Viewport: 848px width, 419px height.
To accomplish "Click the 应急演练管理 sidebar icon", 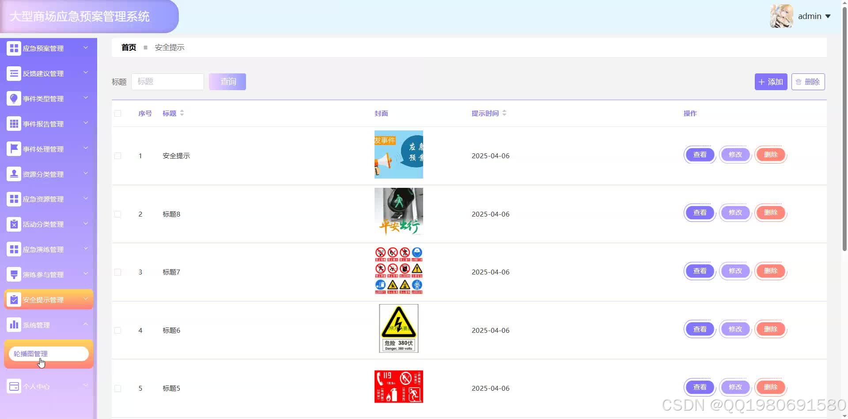I will 14,249.
